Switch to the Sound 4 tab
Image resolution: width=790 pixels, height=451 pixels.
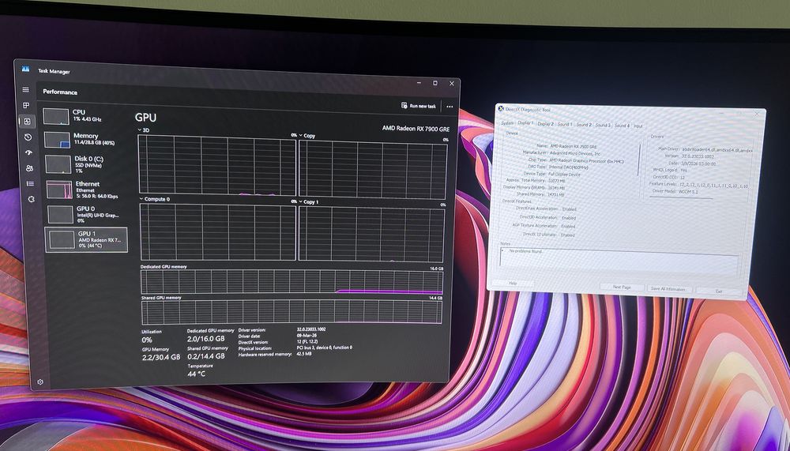(x=622, y=126)
